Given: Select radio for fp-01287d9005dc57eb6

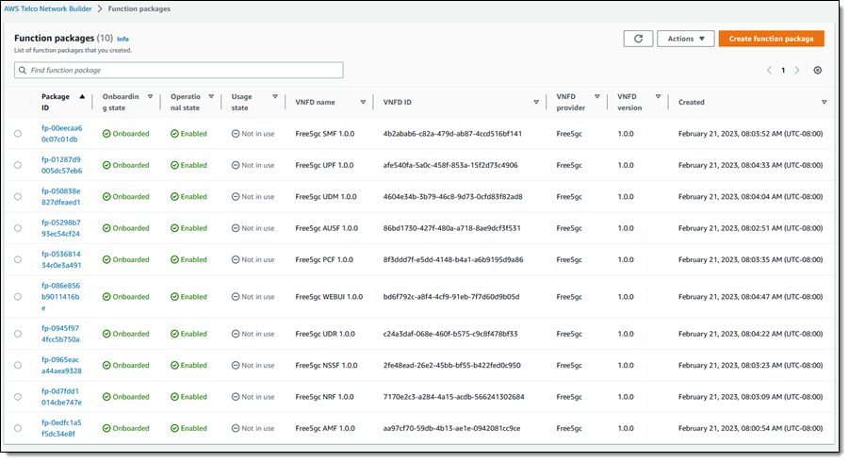Looking at the screenshot, I should click(x=18, y=165).
